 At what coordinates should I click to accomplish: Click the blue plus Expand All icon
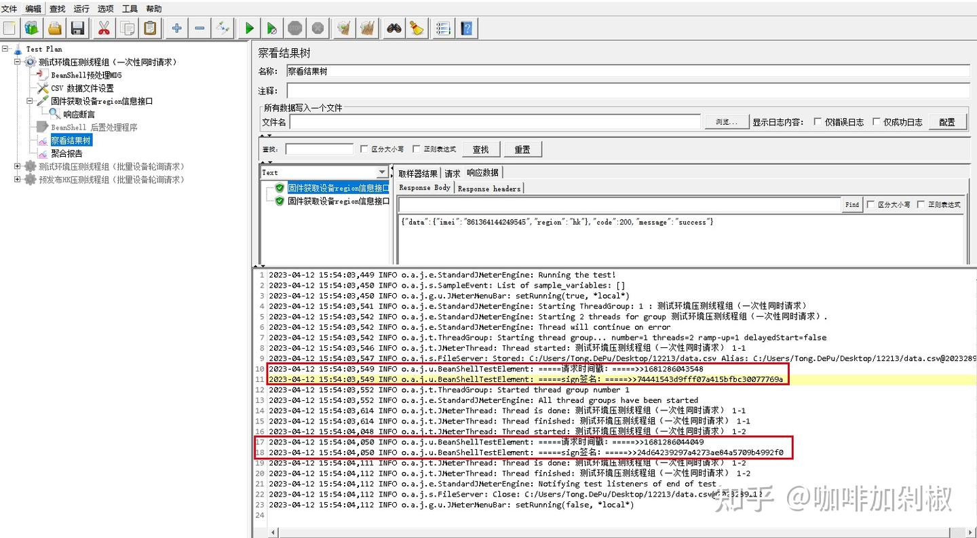(x=177, y=28)
